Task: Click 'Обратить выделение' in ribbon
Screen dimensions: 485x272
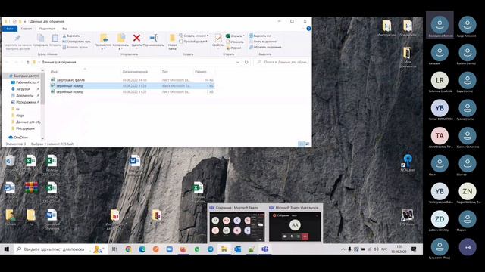Action: [265, 47]
